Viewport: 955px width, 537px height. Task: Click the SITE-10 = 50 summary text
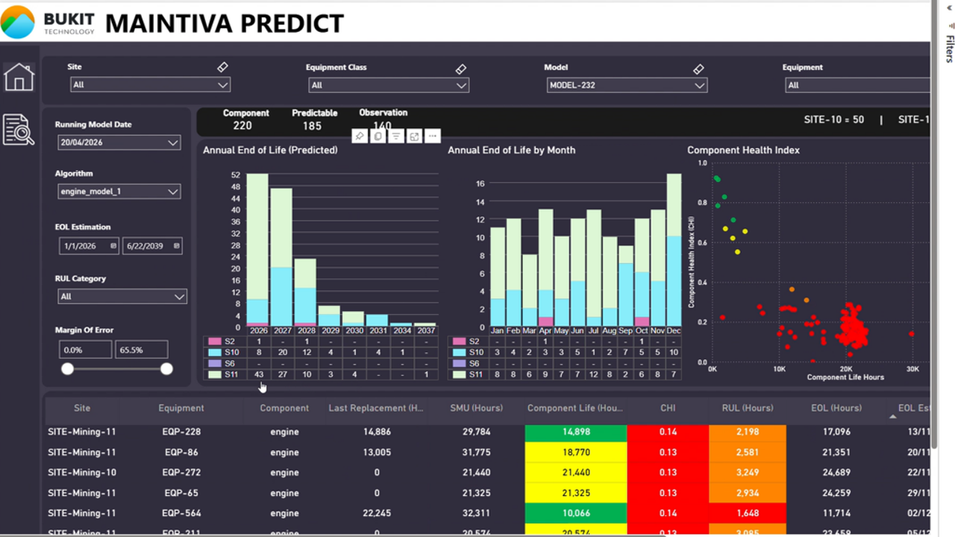coord(833,119)
